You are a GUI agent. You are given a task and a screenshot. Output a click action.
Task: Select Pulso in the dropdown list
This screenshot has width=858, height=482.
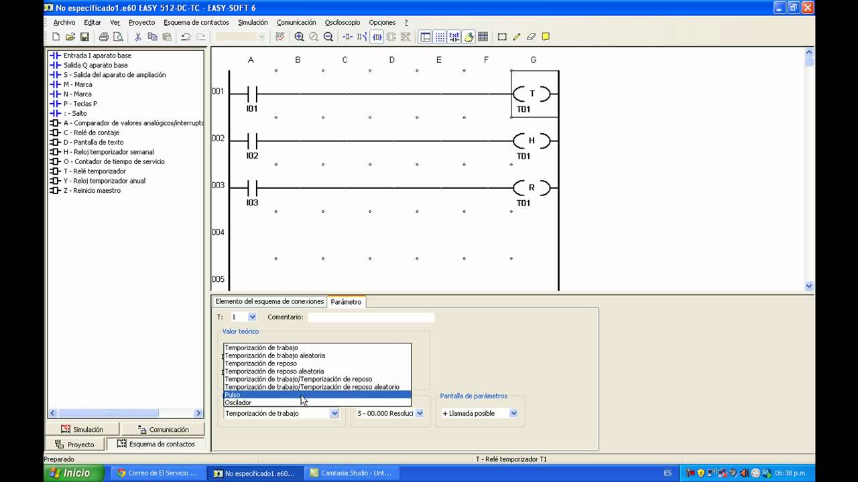pos(317,395)
